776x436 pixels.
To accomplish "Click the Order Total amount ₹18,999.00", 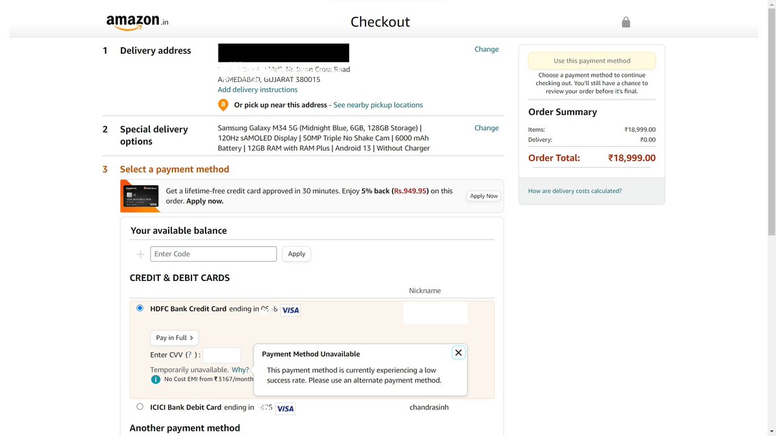I will 632,158.
